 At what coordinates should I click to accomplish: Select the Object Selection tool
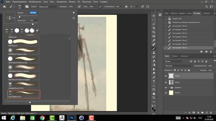(154, 28)
